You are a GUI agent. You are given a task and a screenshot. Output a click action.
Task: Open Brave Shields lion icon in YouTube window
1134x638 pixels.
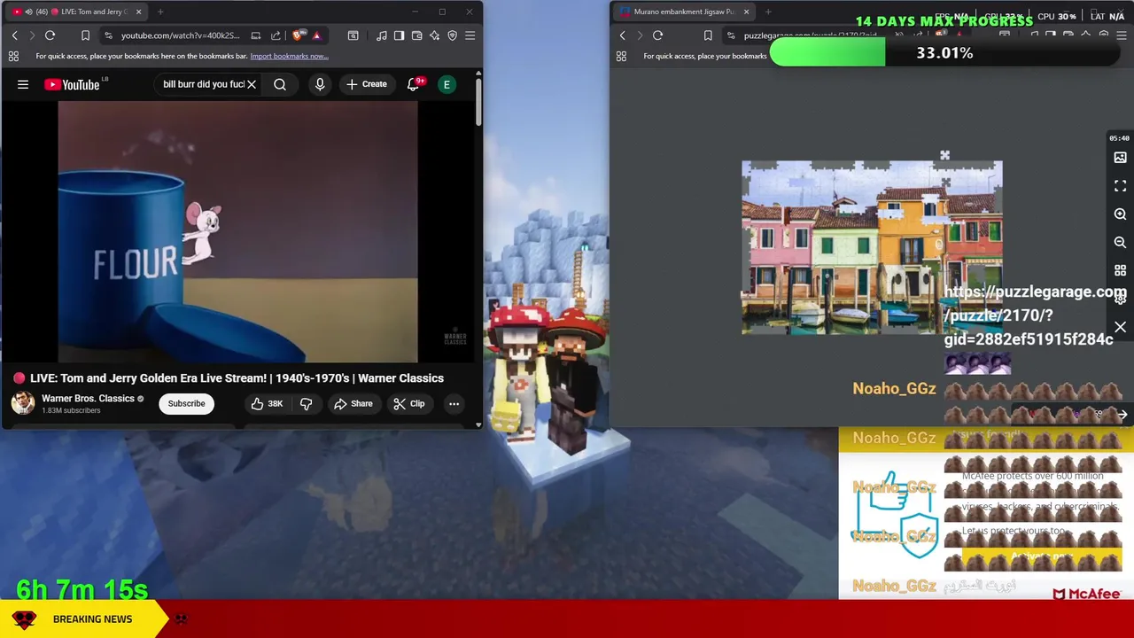pyautogui.click(x=298, y=35)
